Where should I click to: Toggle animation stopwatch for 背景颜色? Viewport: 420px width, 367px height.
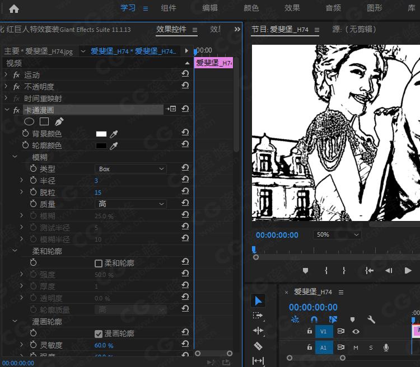coord(25,133)
